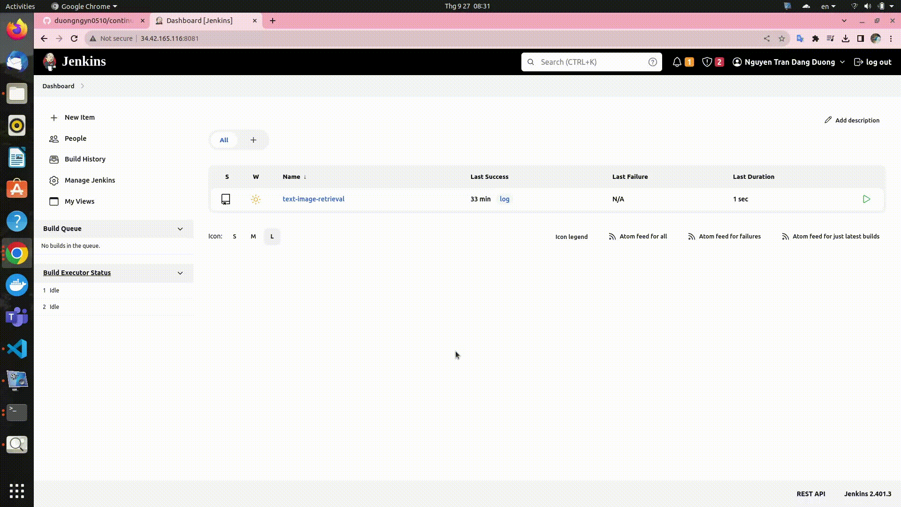Open security warnings shield icon
This screenshot has width=901, height=507.
tap(707, 62)
